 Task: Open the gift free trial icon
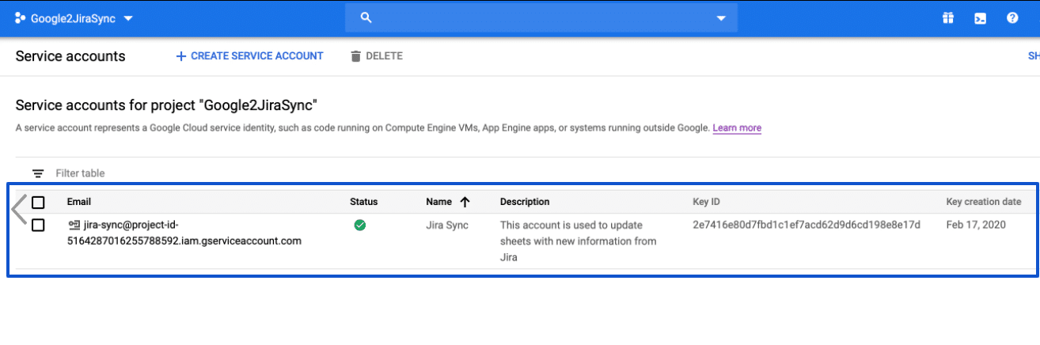[947, 18]
